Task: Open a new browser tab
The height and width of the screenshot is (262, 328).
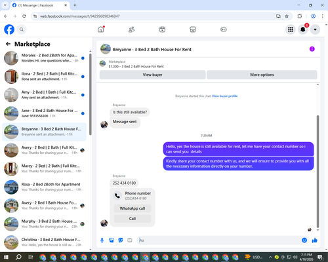Action: pyautogui.click(x=75, y=5)
